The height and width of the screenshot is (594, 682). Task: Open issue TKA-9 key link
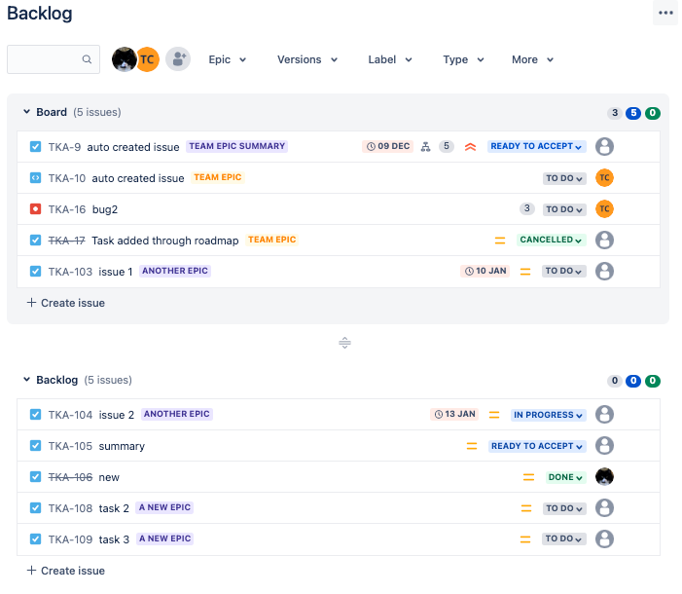[64, 147]
